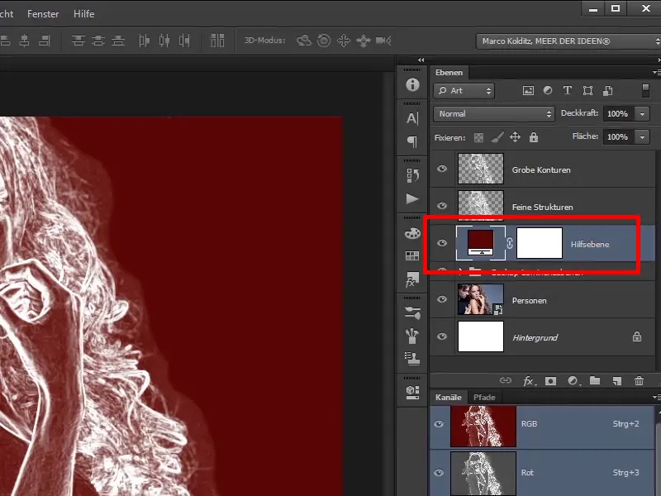Open the Color palette panel icon
The height and width of the screenshot is (496, 661).
412,233
